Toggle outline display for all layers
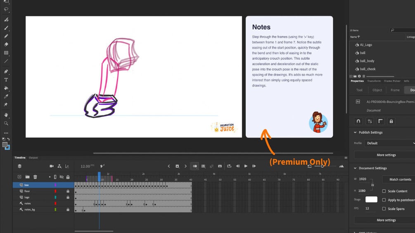Image resolution: width=415 pixels, height=233 pixels. [x=55, y=177]
